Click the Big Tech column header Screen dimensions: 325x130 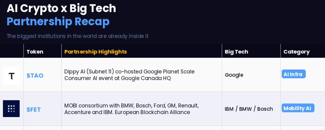(x=236, y=52)
